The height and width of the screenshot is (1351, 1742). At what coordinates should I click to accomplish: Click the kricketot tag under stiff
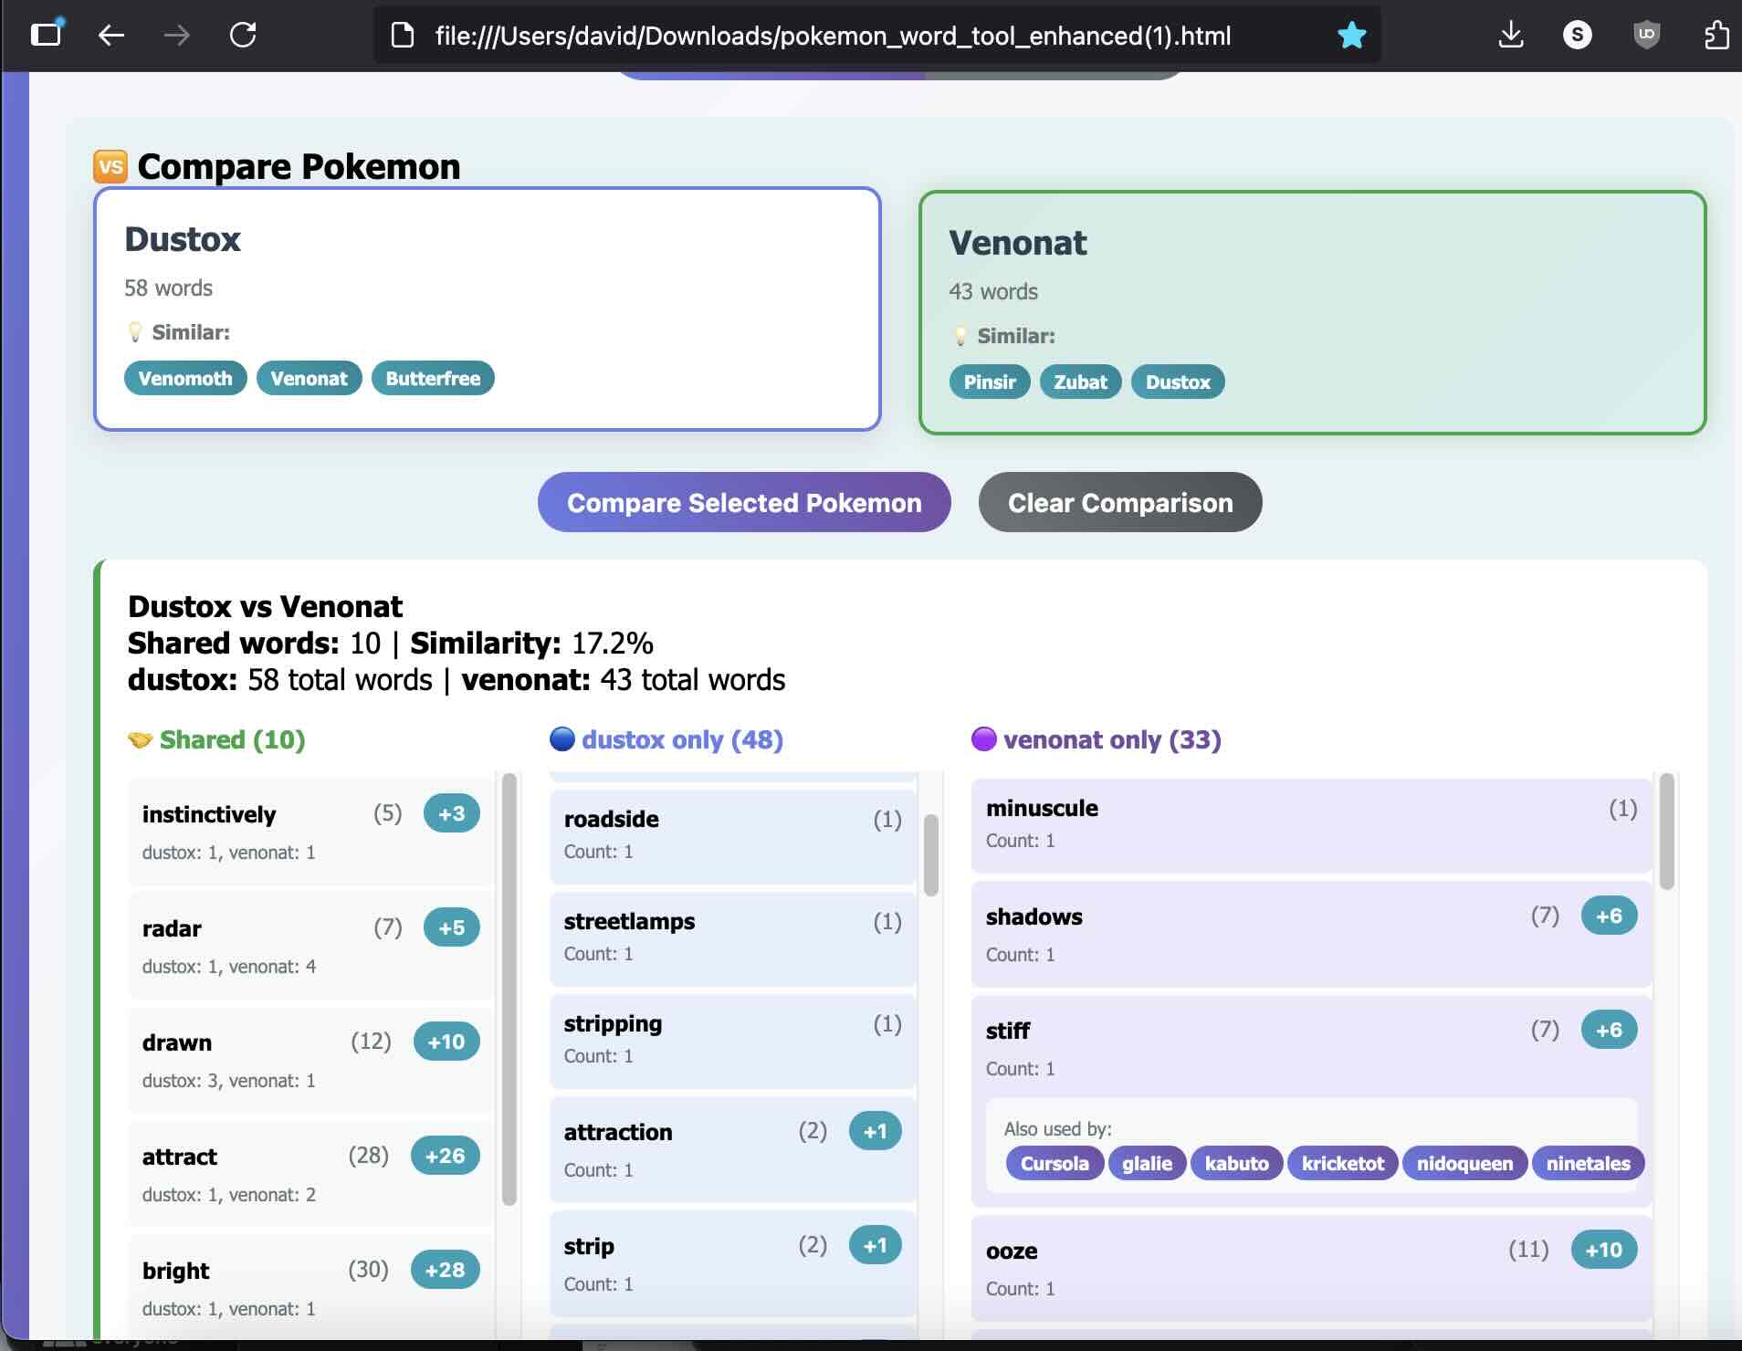click(1342, 1163)
